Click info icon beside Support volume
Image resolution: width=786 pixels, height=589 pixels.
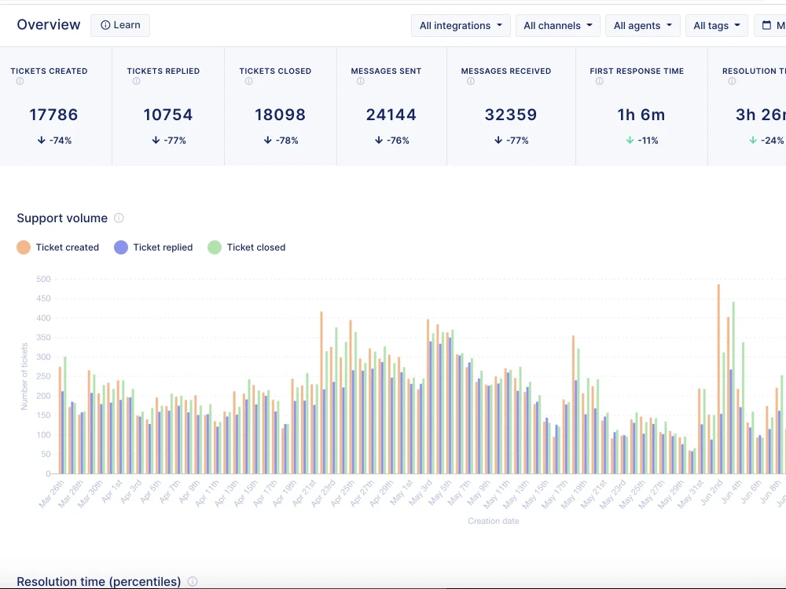click(x=119, y=218)
